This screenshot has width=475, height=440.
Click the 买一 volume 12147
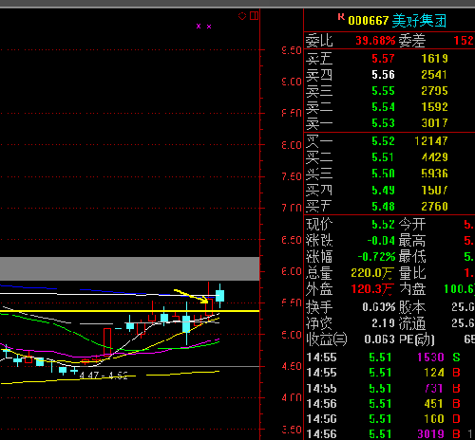click(x=431, y=141)
